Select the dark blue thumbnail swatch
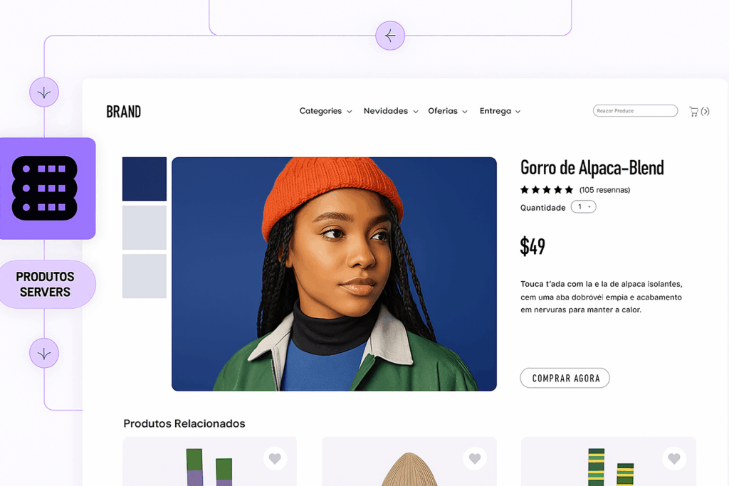The height and width of the screenshot is (486, 729). click(144, 179)
